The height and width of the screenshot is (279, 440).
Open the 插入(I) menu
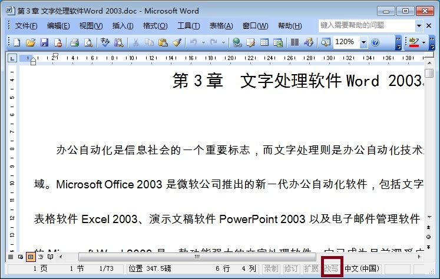[x=123, y=26]
